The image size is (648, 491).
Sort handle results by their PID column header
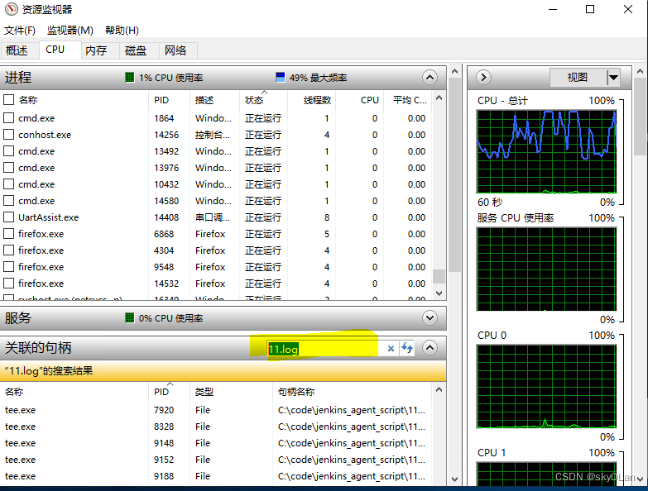click(x=169, y=392)
